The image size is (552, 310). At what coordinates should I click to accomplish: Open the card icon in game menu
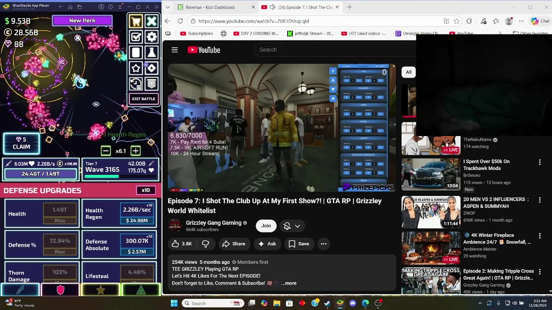click(136, 53)
